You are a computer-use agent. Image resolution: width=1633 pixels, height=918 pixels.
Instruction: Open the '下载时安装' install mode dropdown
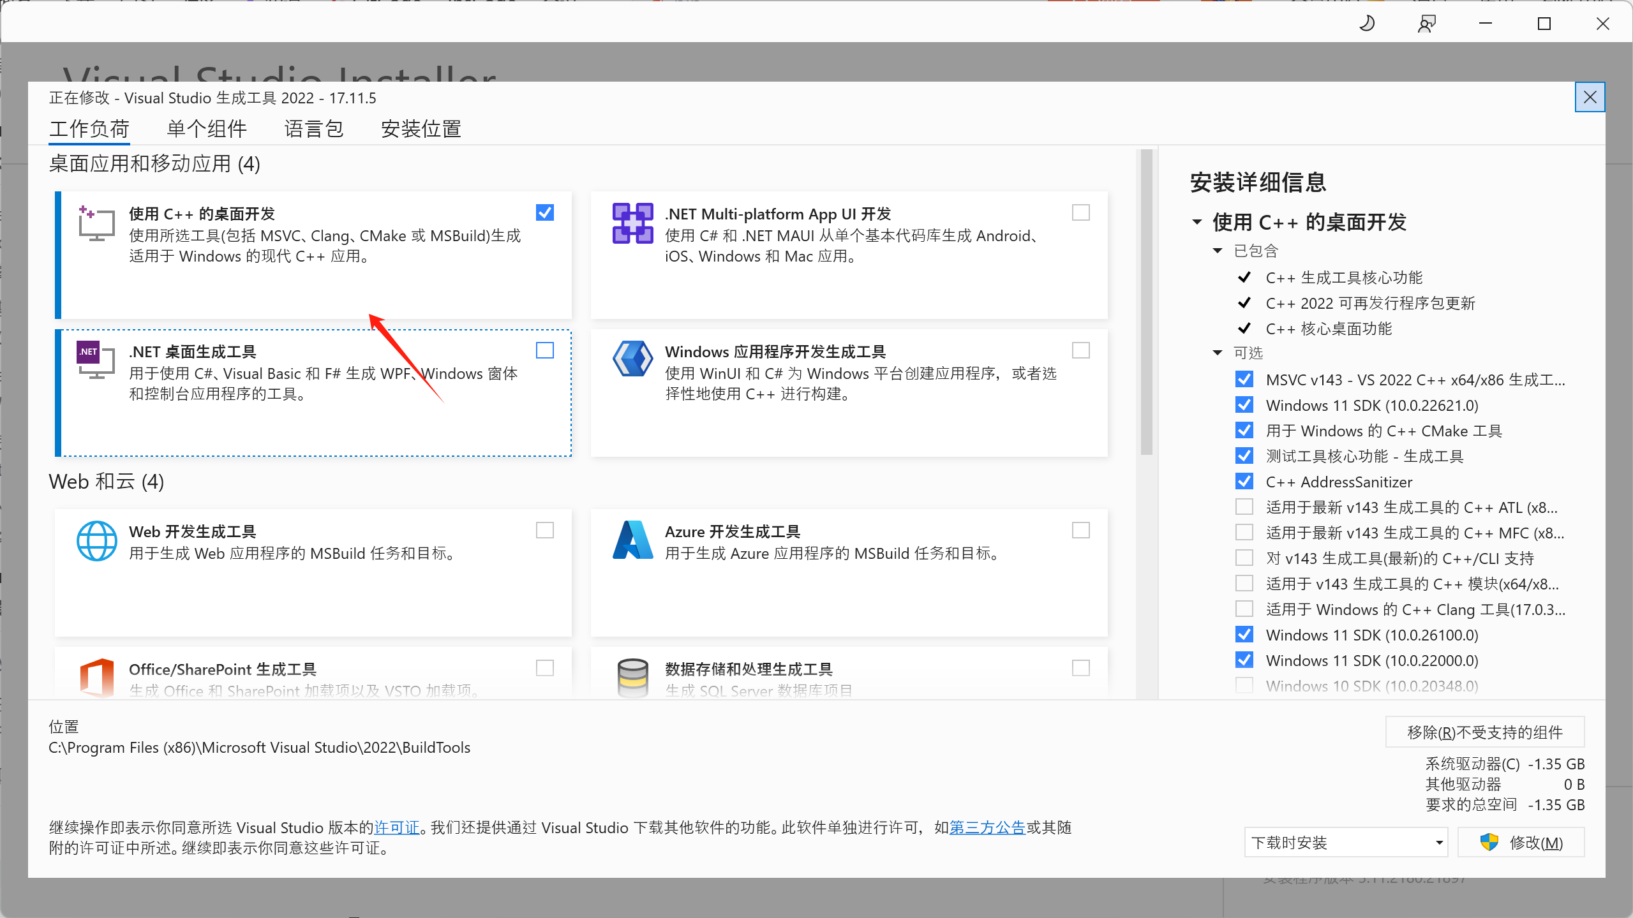click(x=1345, y=843)
